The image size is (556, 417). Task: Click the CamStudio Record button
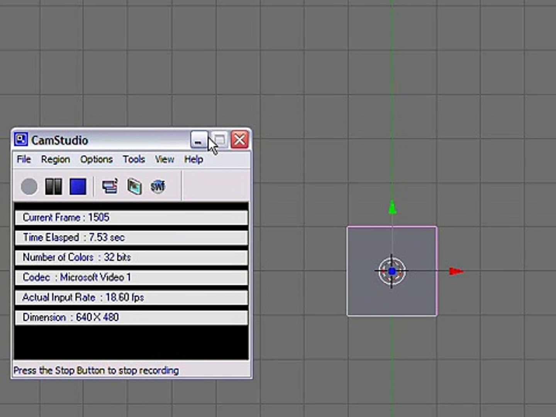coord(29,187)
